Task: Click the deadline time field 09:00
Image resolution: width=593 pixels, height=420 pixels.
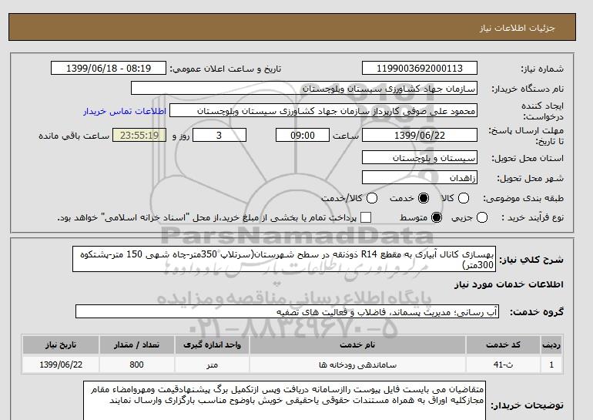Action: click(303, 135)
